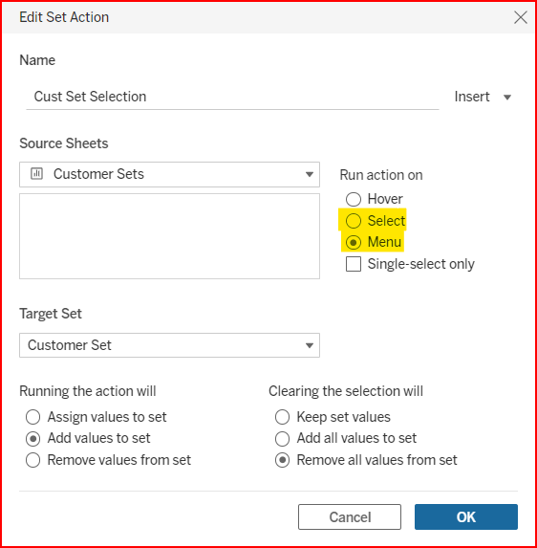
Task: Open the Insert dropdown arrow
Action: [x=507, y=98]
